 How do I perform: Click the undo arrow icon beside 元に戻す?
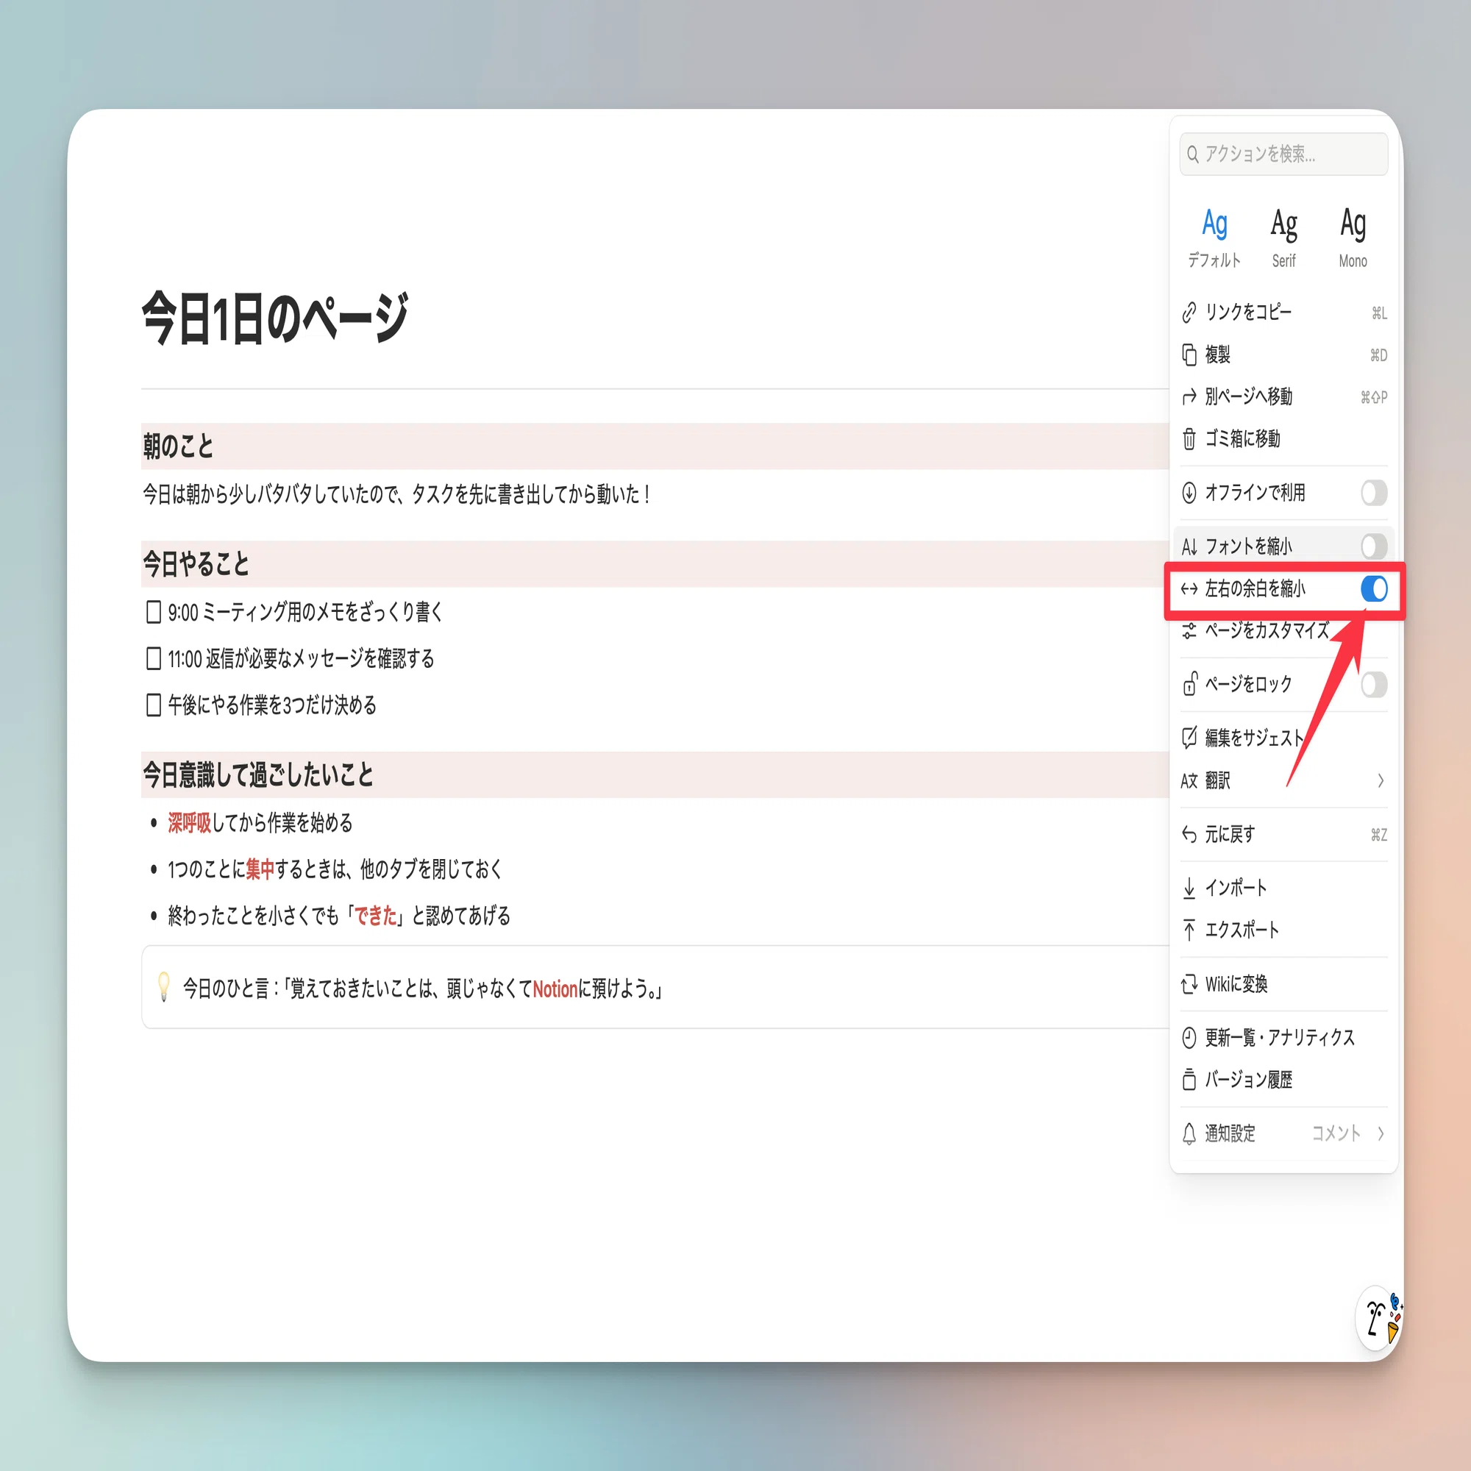point(1189,834)
